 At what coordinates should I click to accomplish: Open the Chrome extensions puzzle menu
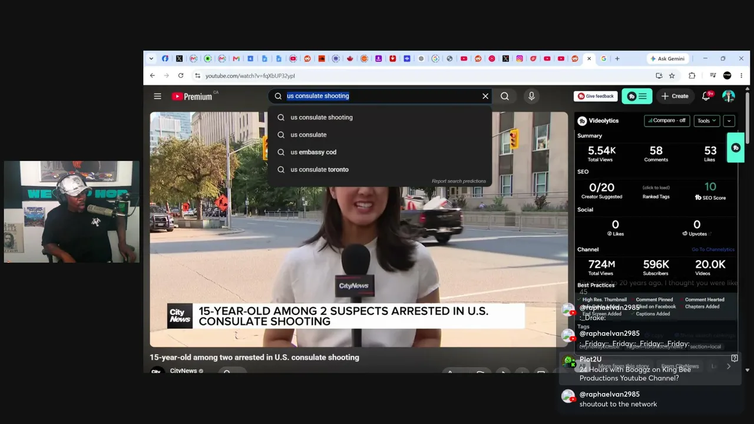click(x=692, y=75)
